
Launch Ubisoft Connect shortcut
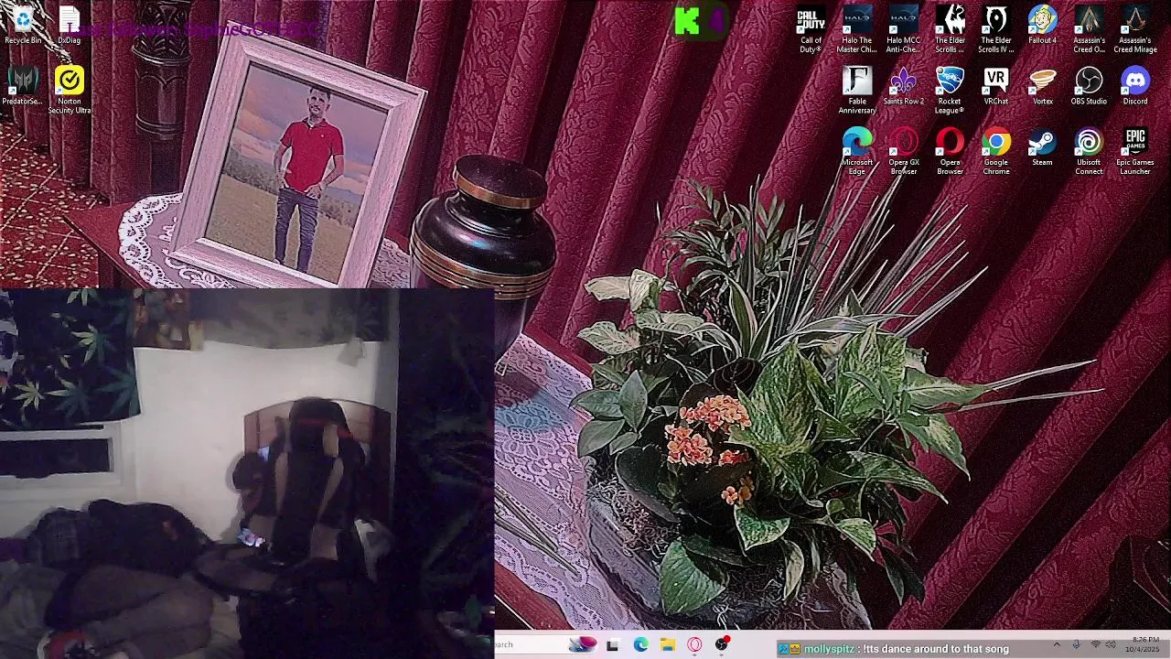(x=1089, y=151)
